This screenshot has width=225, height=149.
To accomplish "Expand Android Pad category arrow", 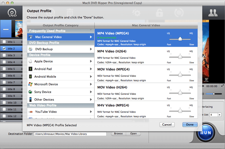I will pyautogui.click(x=91, y=69).
